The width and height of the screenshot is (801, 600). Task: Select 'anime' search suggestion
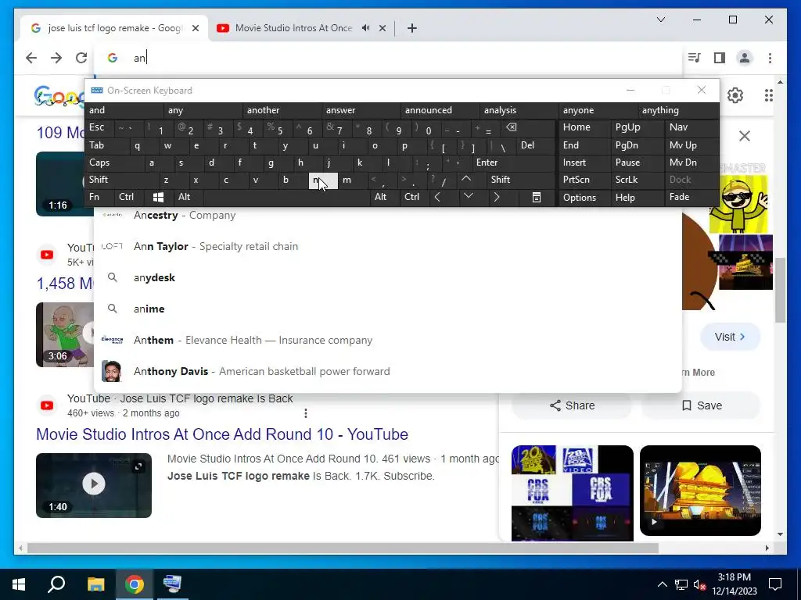coord(388,309)
